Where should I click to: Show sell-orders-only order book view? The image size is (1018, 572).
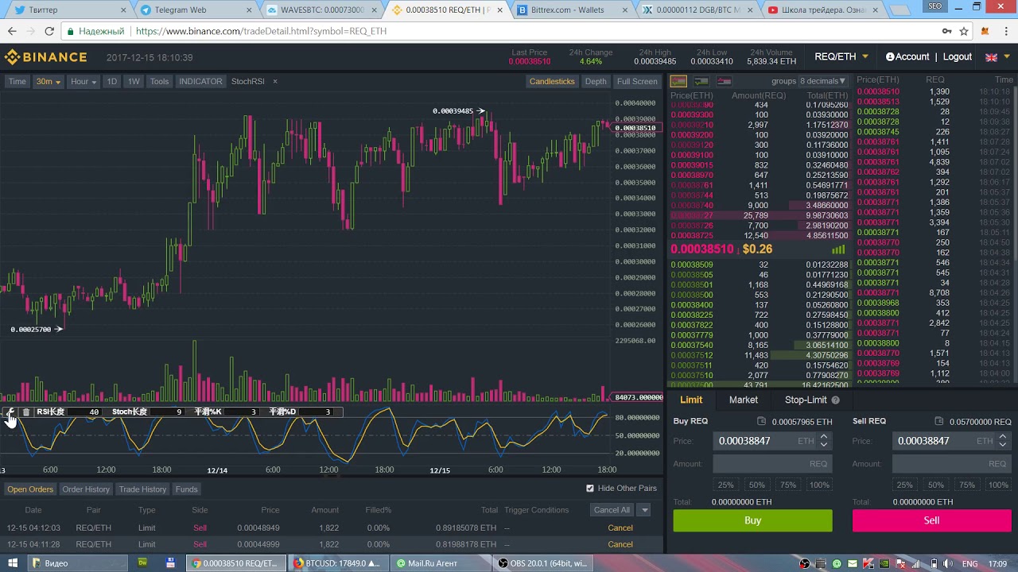click(724, 81)
